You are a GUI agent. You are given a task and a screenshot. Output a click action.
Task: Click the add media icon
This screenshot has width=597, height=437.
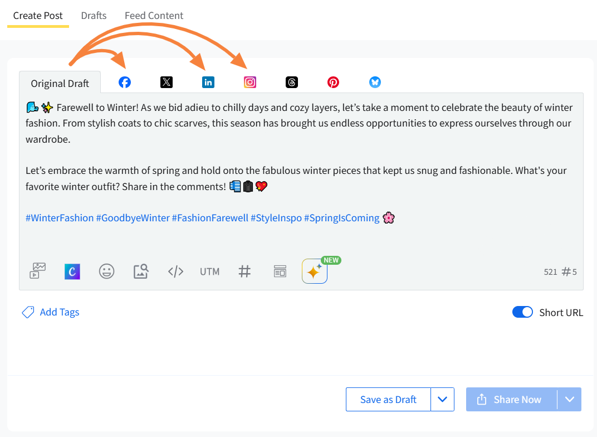click(38, 271)
